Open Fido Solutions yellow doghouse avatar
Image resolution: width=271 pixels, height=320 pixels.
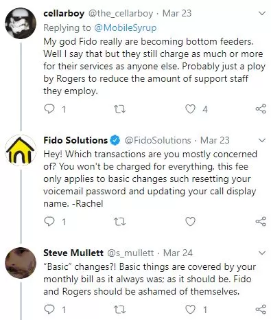[21, 150]
